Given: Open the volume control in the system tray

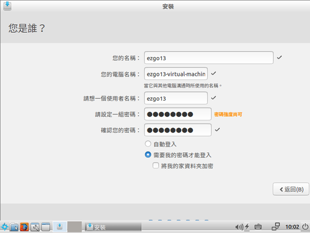Looking at the screenshot, I should click(239, 227).
